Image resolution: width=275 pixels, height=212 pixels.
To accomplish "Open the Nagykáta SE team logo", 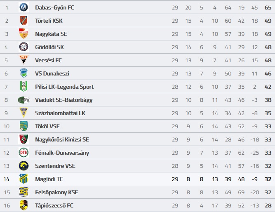I will [24, 34].
